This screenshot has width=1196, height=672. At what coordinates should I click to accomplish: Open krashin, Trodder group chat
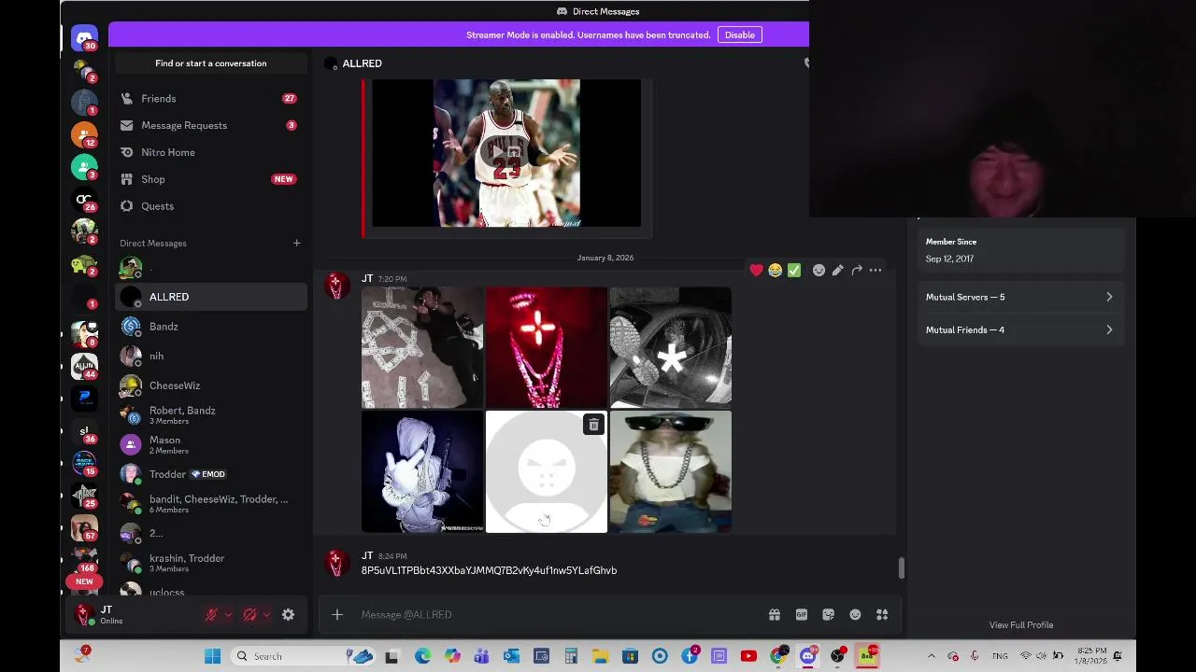tap(210, 563)
